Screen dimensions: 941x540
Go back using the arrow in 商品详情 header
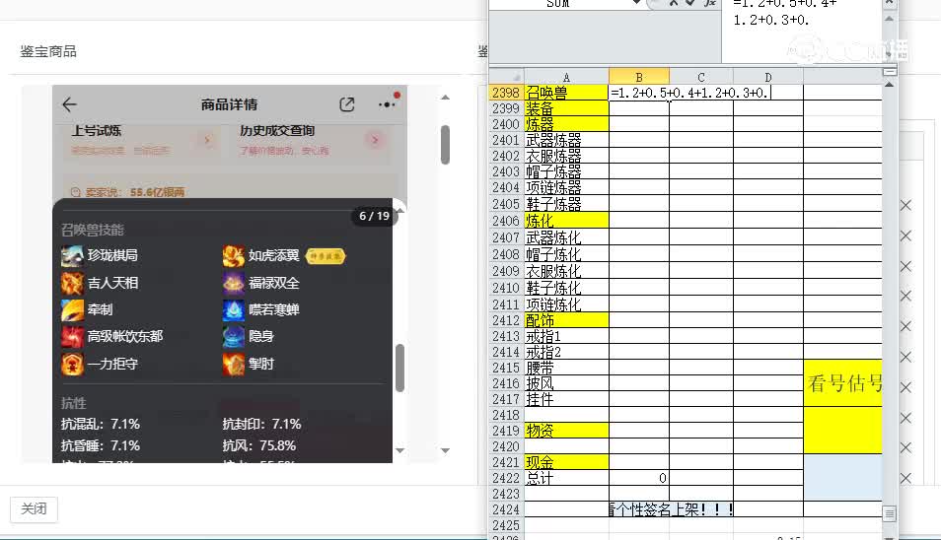click(69, 104)
